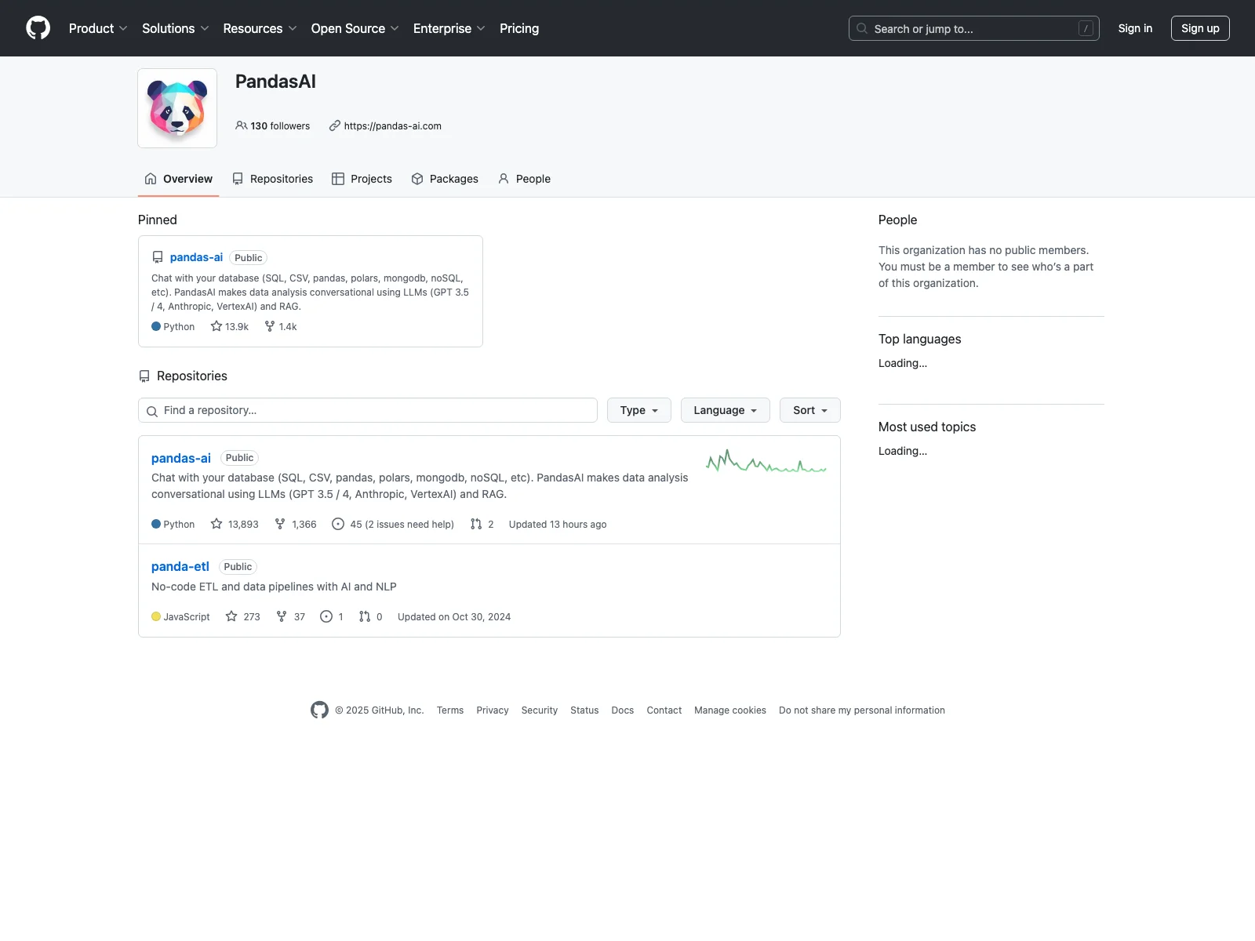Expand the Solutions menu
Screen dimensions: 1255x941
[176, 28]
